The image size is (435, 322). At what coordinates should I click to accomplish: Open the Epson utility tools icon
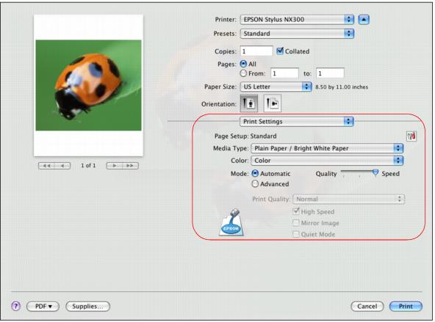pyautogui.click(x=411, y=136)
